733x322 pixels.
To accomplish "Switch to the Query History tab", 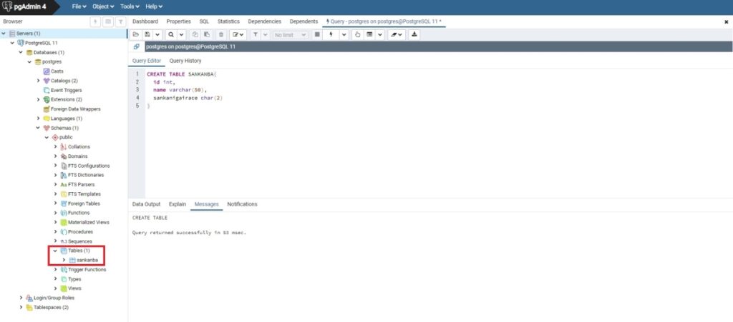I will point(185,61).
